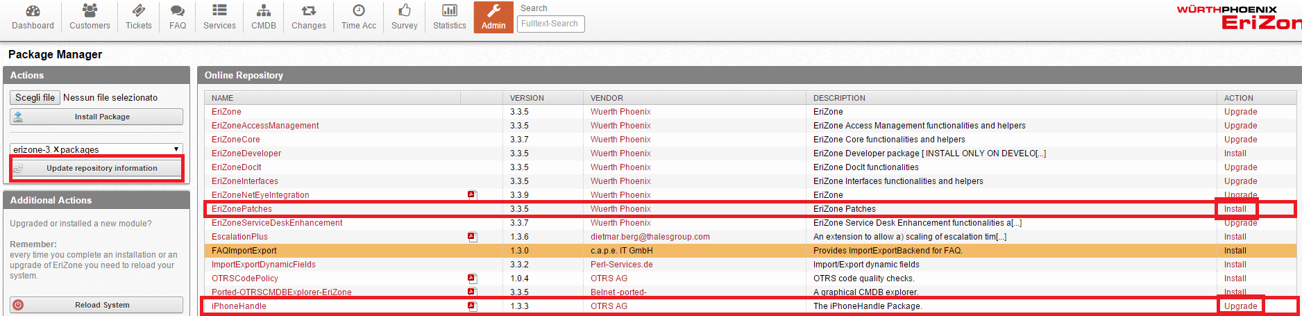Click Install action for OTRSCodePolicy
This screenshot has height=316, width=1302.
(x=1235, y=278)
